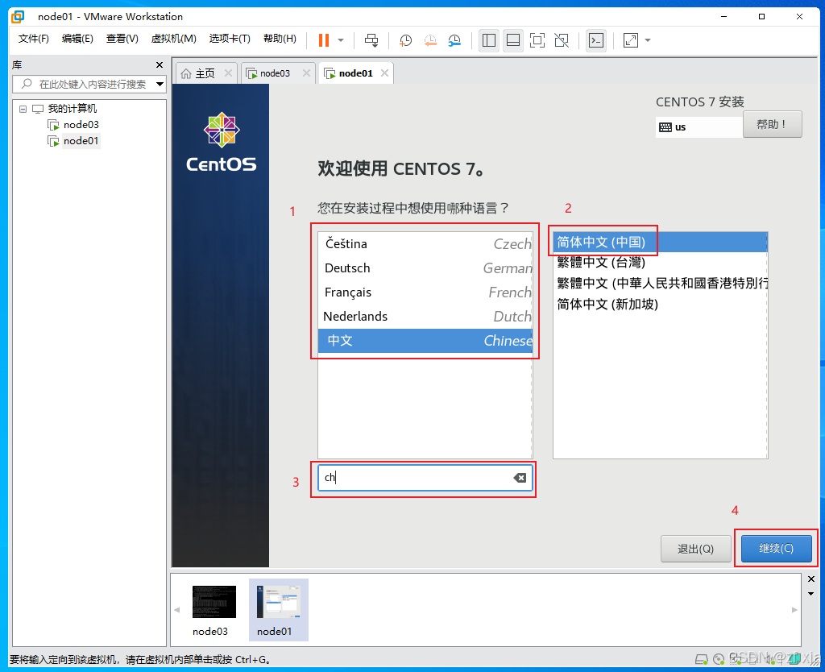Clear the language search text
The width and height of the screenshot is (825, 672).
520,477
